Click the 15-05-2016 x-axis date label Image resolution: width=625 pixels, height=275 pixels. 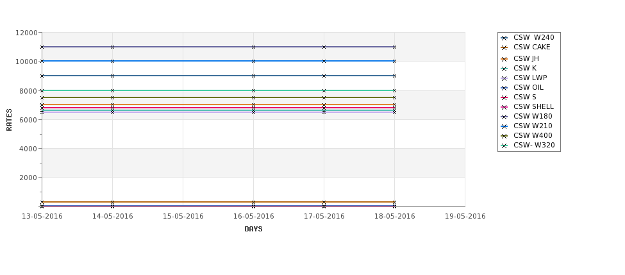click(x=183, y=217)
